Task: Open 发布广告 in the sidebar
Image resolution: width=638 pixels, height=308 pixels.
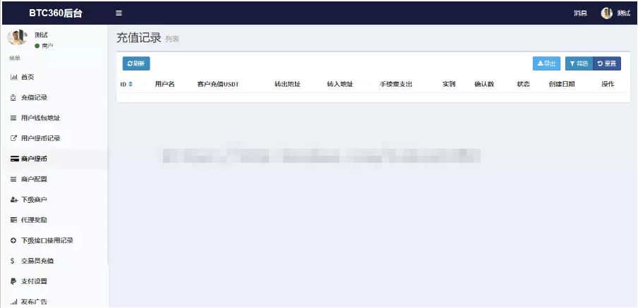Action: tap(54, 302)
